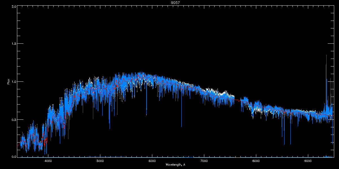Select the deep absorption line bottom near 6560
This screenshot has width=339, height=169.
pyautogui.click(x=181, y=126)
